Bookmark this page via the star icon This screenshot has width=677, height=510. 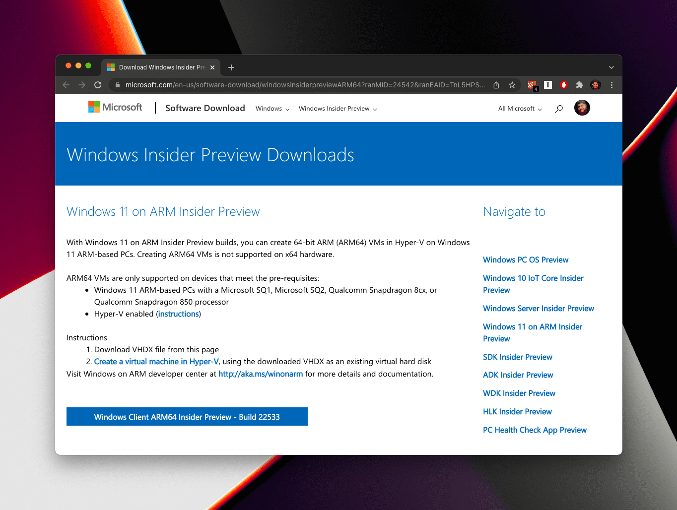(x=512, y=85)
